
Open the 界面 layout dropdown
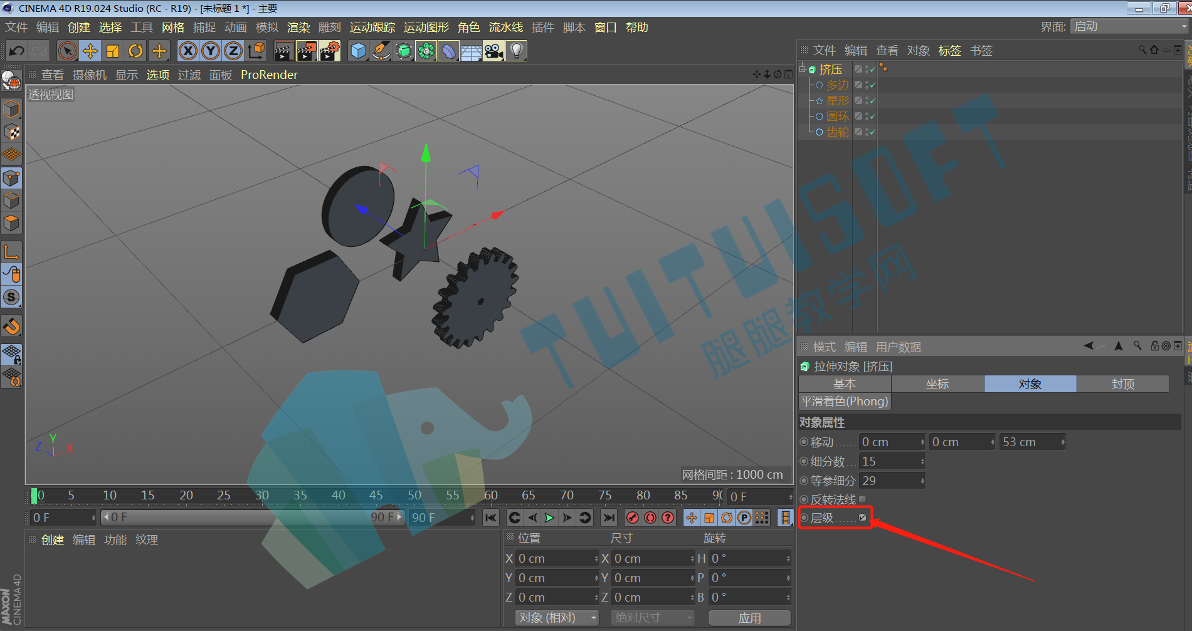pyautogui.click(x=1130, y=26)
